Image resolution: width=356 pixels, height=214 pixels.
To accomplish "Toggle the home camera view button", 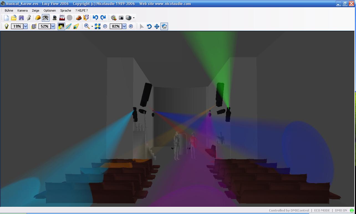I will (164, 26).
